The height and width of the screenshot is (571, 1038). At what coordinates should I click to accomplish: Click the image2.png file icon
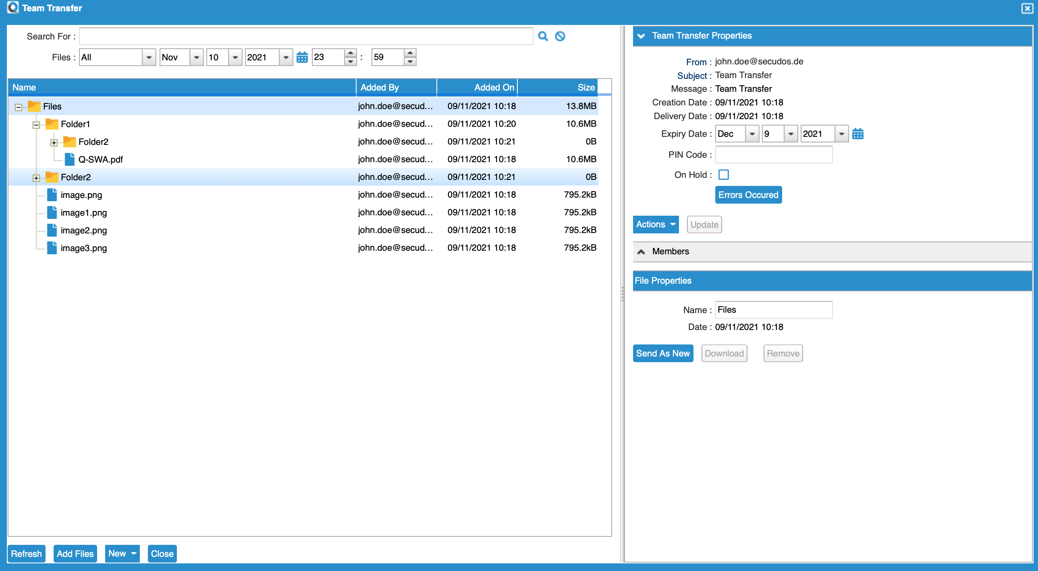52,230
